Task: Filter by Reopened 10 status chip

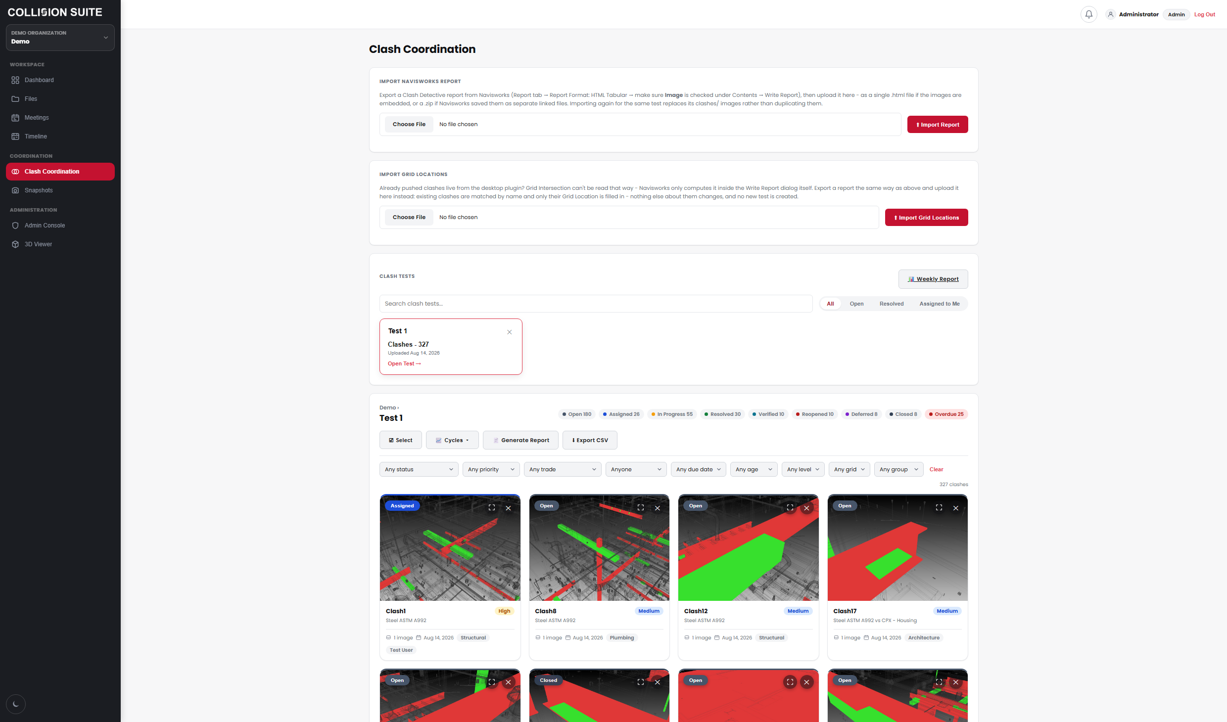Action: pyautogui.click(x=814, y=414)
